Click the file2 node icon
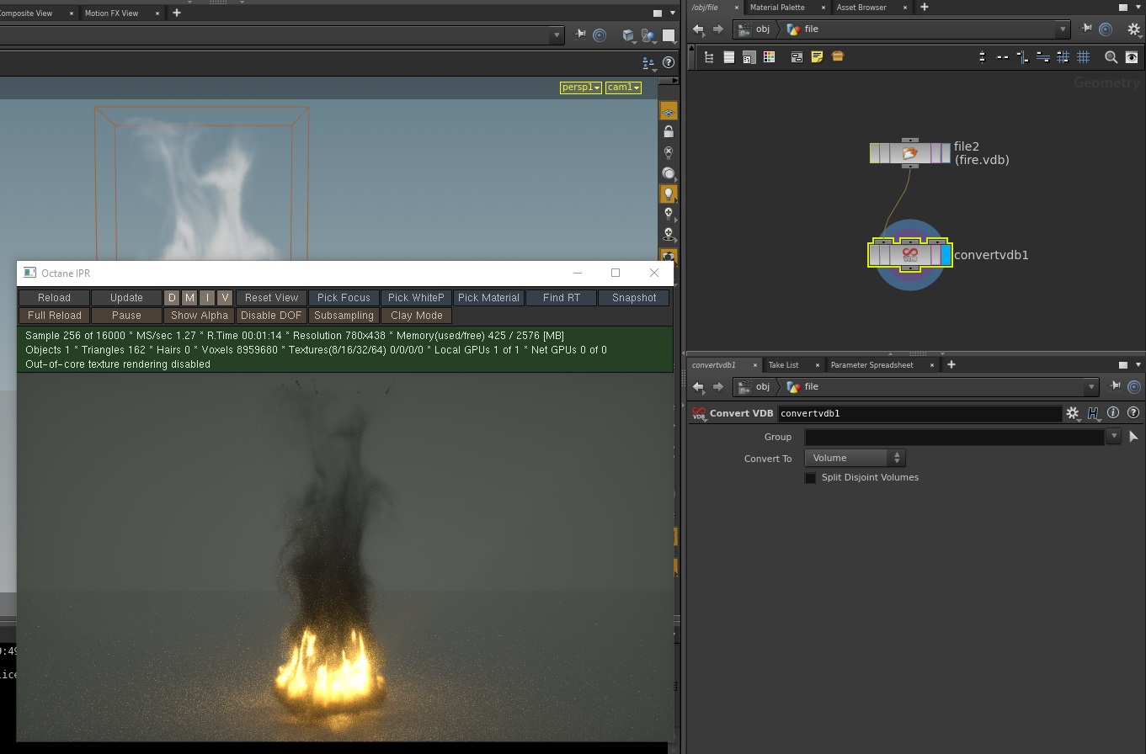This screenshot has width=1146, height=754. pyautogui.click(x=909, y=153)
